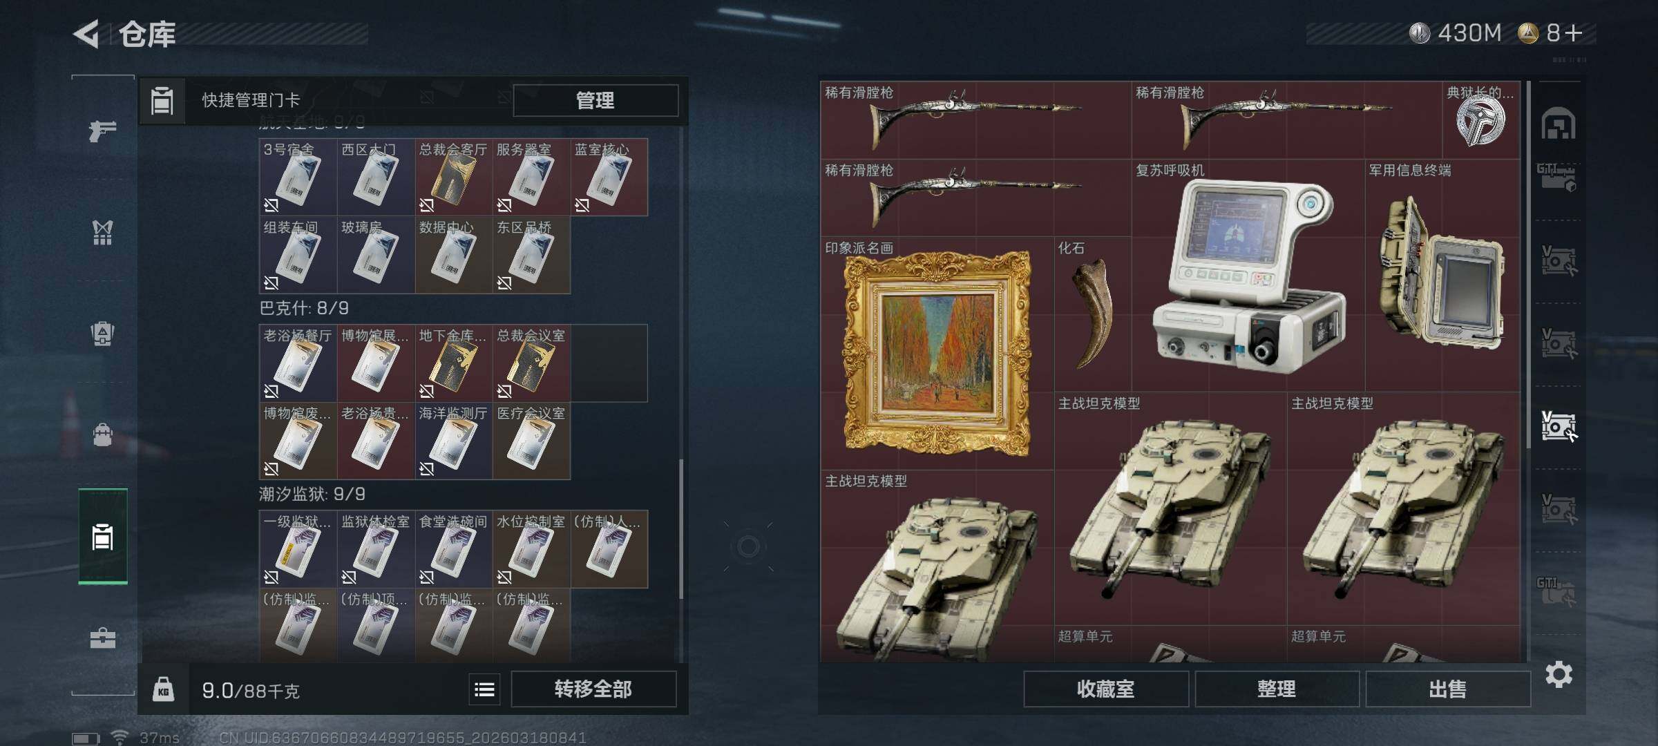The width and height of the screenshot is (1658, 746).
Task: Click the 整理 sort button
Action: [1277, 689]
